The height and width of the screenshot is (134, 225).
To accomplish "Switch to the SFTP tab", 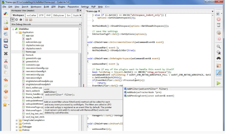I will [x=41, y=15].
